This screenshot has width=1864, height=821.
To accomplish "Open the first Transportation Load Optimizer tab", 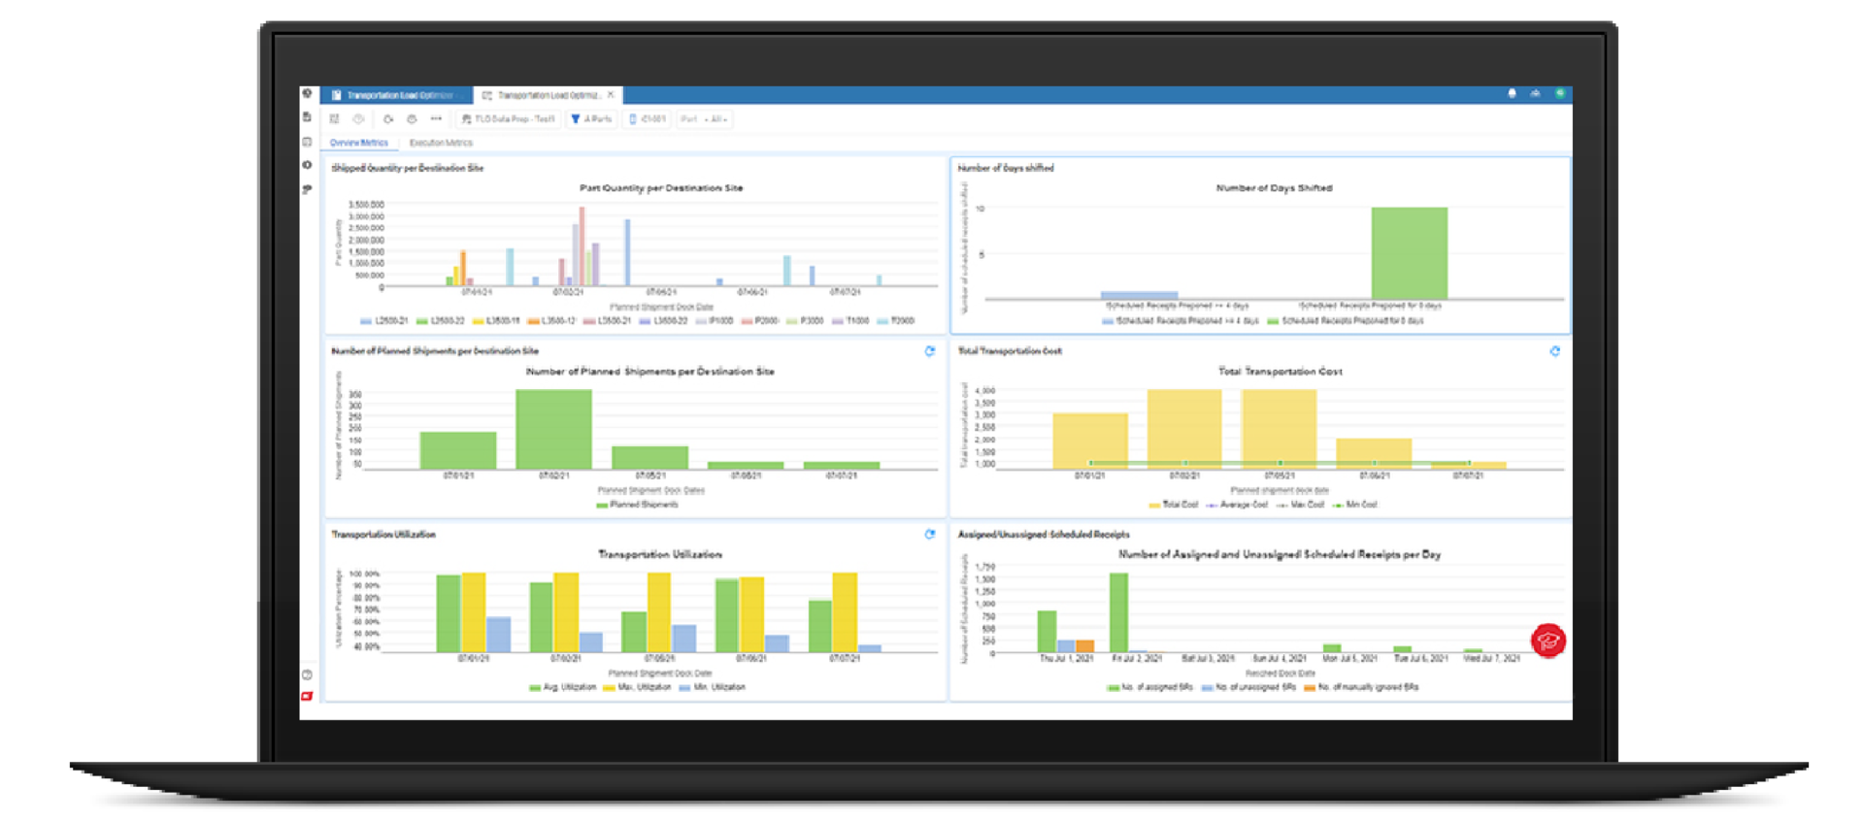I will point(396,95).
